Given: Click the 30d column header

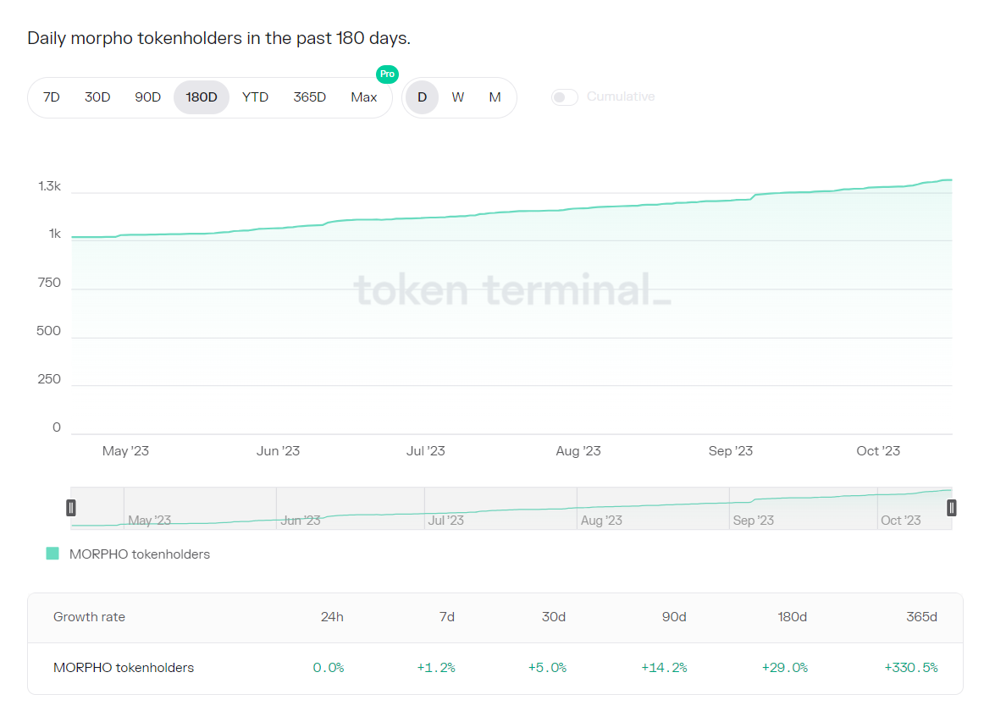Looking at the screenshot, I should point(554,617).
